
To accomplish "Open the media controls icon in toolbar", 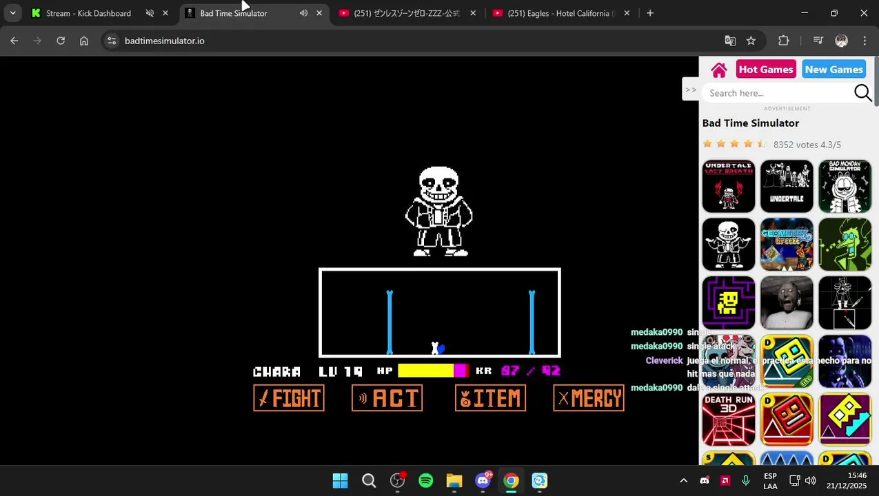I will pyautogui.click(x=818, y=41).
